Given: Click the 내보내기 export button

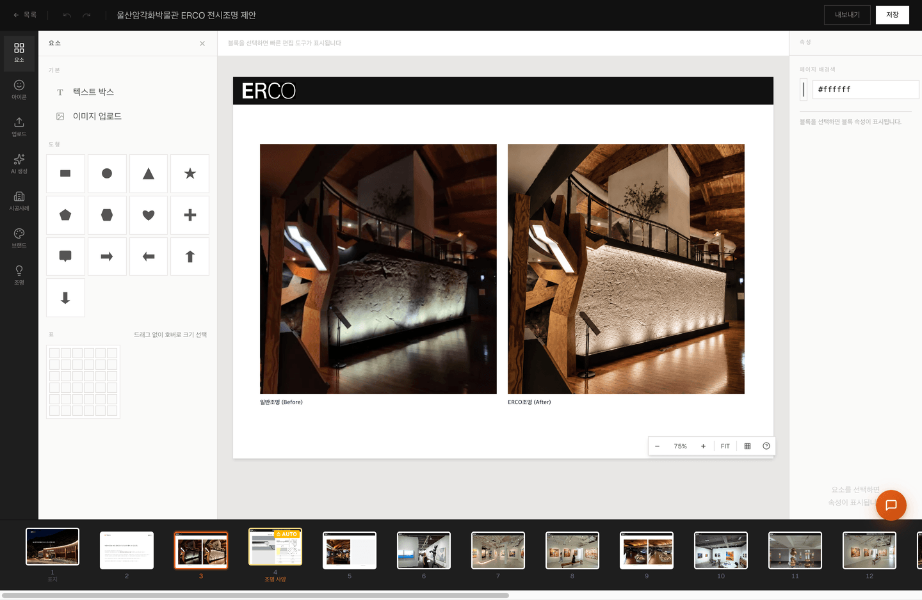Looking at the screenshot, I should (x=847, y=15).
